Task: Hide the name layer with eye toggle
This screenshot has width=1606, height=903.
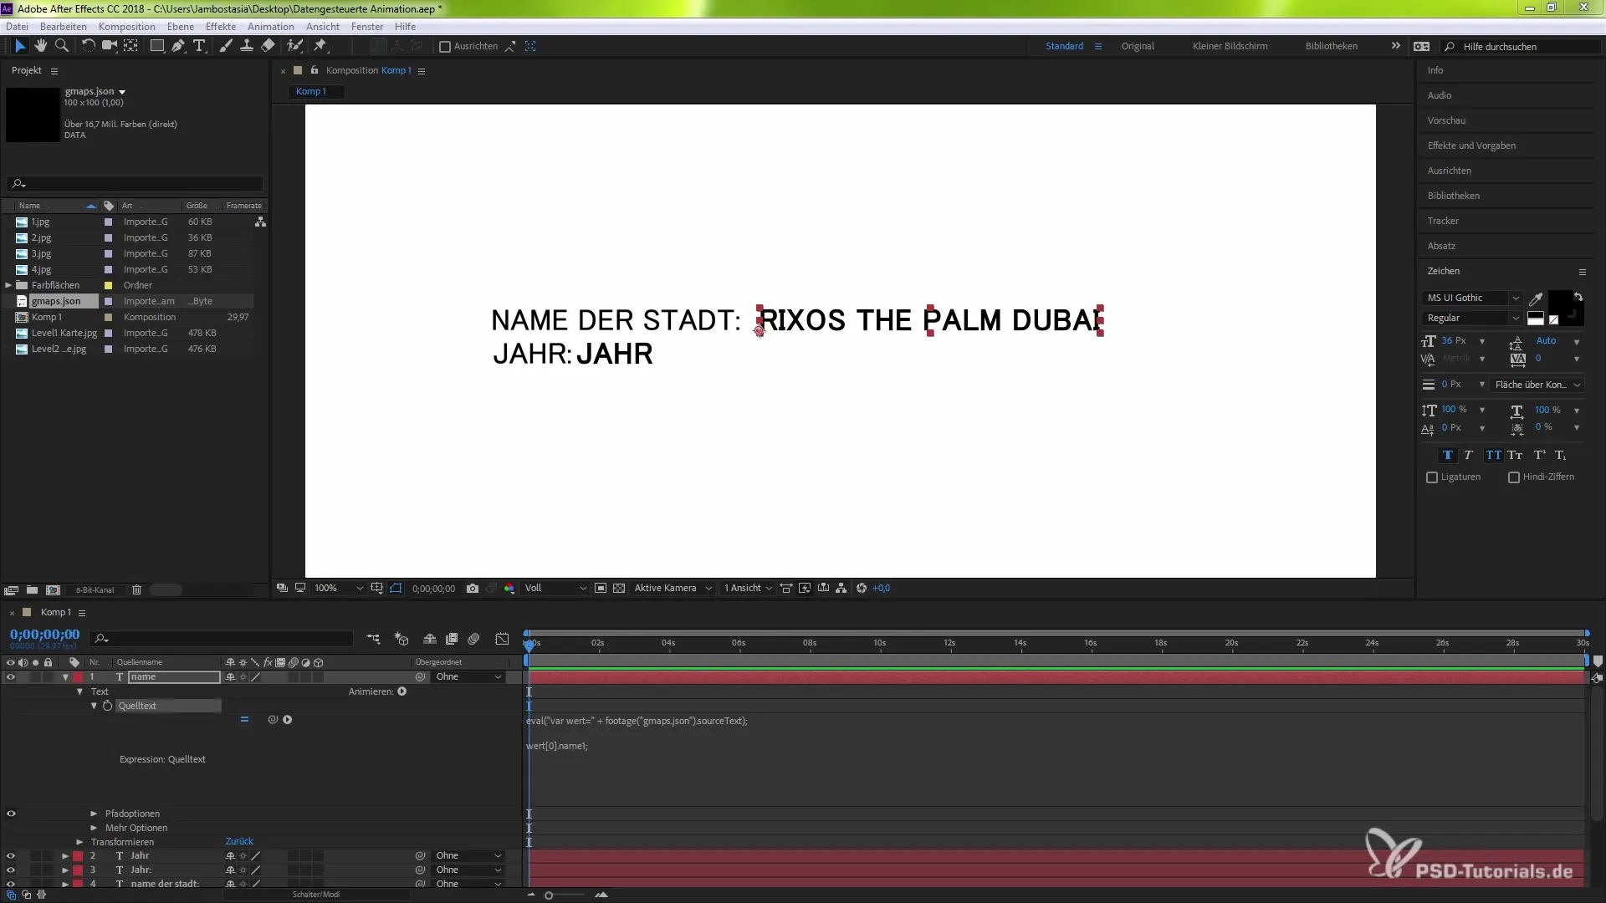Action: (11, 677)
